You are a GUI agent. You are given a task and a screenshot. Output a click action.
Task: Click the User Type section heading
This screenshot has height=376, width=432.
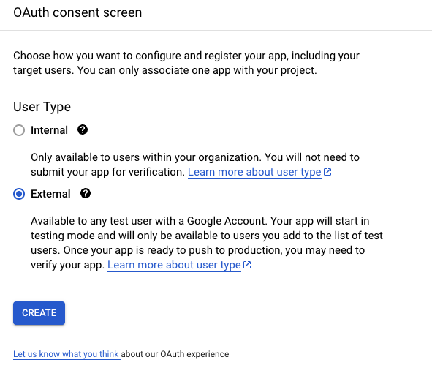point(42,107)
